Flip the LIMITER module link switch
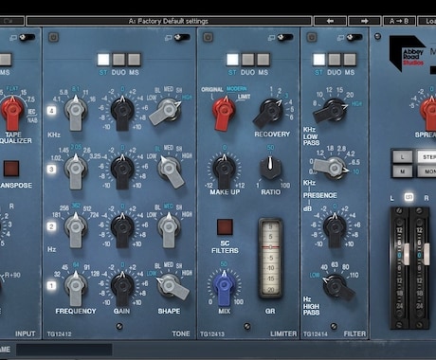Screen dimensions: 436x360 pyautogui.click(x=285, y=37)
